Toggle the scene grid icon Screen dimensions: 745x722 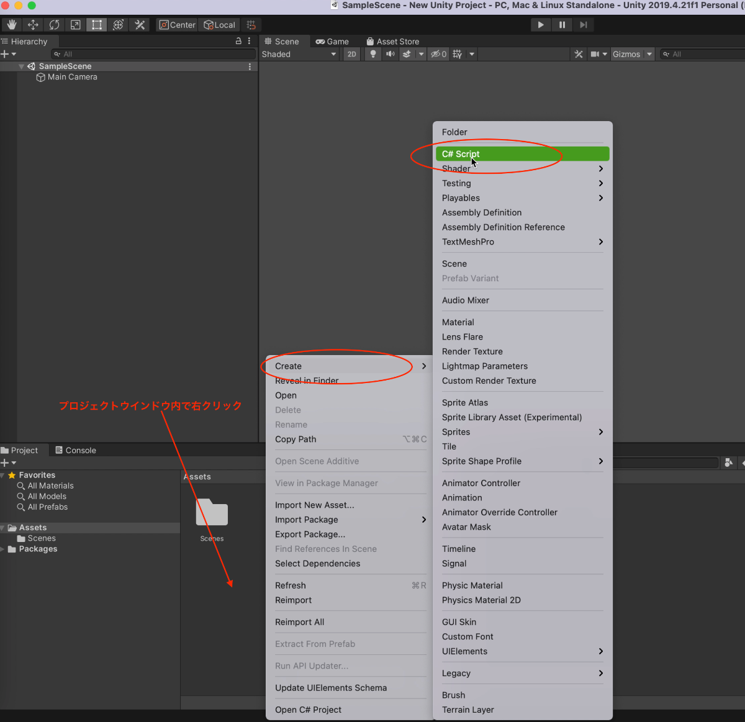(x=458, y=54)
